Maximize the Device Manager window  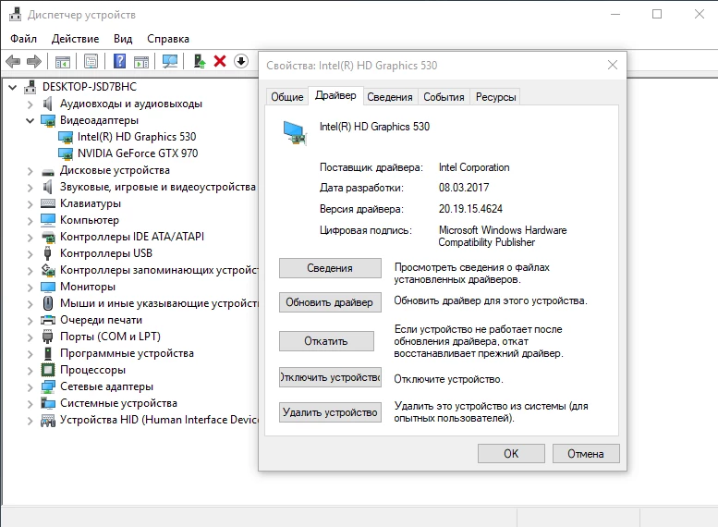(657, 14)
